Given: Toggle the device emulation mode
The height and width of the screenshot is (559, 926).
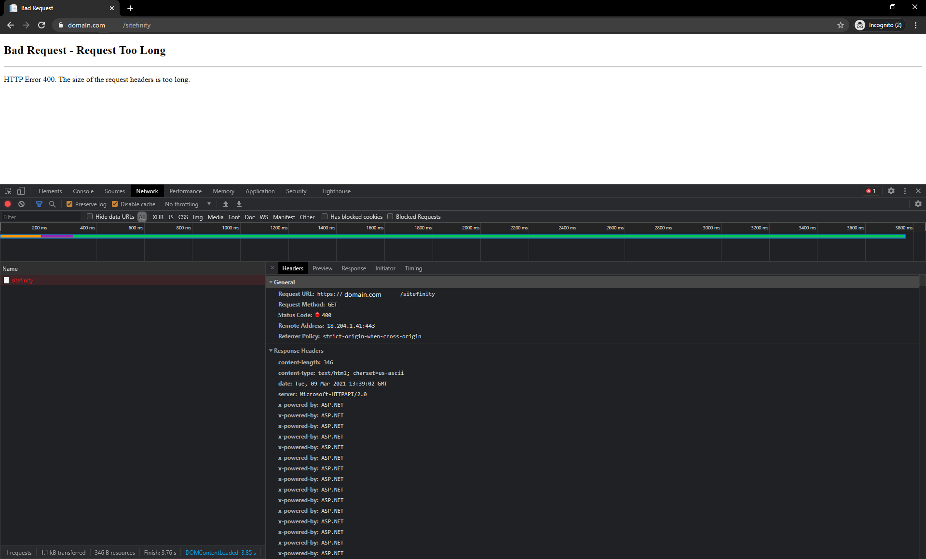Looking at the screenshot, I should (20, 191).
